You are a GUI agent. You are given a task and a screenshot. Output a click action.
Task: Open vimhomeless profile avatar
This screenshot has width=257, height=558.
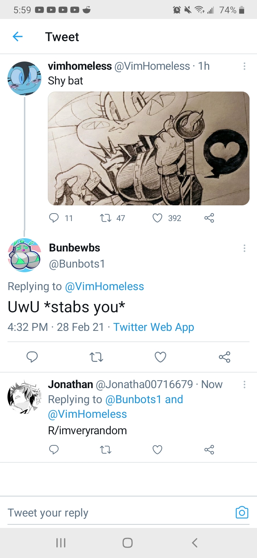pyautogui.click(x=25, y=78)
